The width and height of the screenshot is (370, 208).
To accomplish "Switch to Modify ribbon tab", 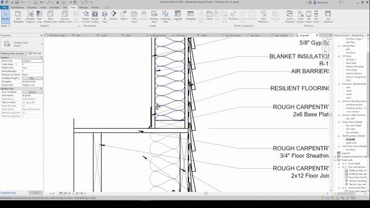I will [x=95, y=8].
